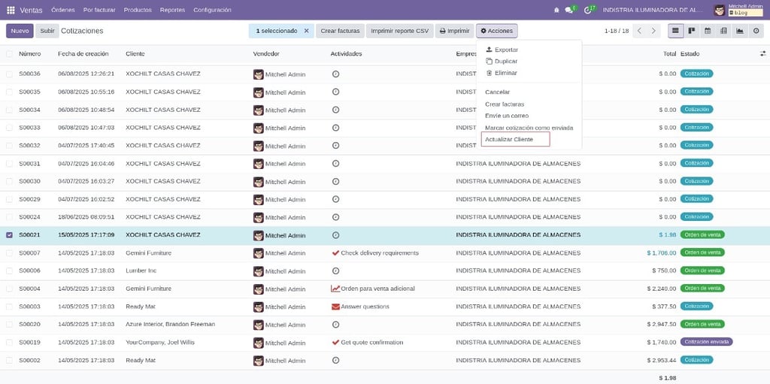Open the chat messages icon in navbar
Image resolution: width=770 pixels, height=384 pixels.
pyautogui.click(x=569, y=10)
